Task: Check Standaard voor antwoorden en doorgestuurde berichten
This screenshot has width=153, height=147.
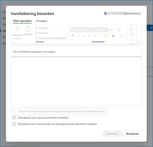Action: coord(14,124)
